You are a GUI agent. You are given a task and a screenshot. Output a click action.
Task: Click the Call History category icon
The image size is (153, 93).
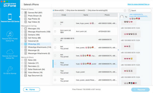(25, 38)
